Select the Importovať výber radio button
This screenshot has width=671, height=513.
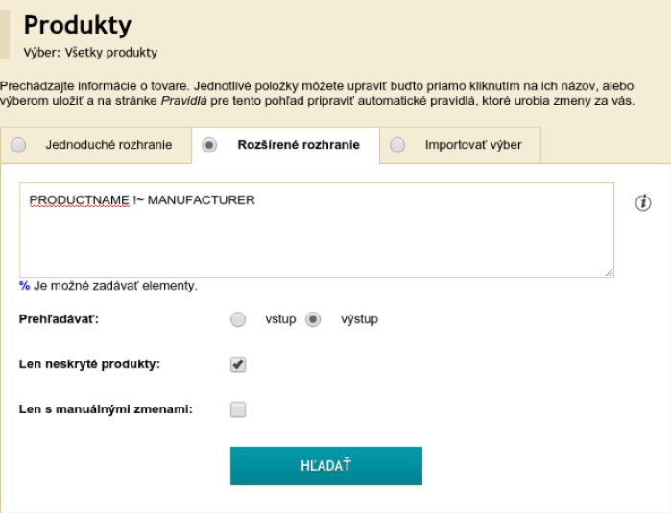click(397, 145)
